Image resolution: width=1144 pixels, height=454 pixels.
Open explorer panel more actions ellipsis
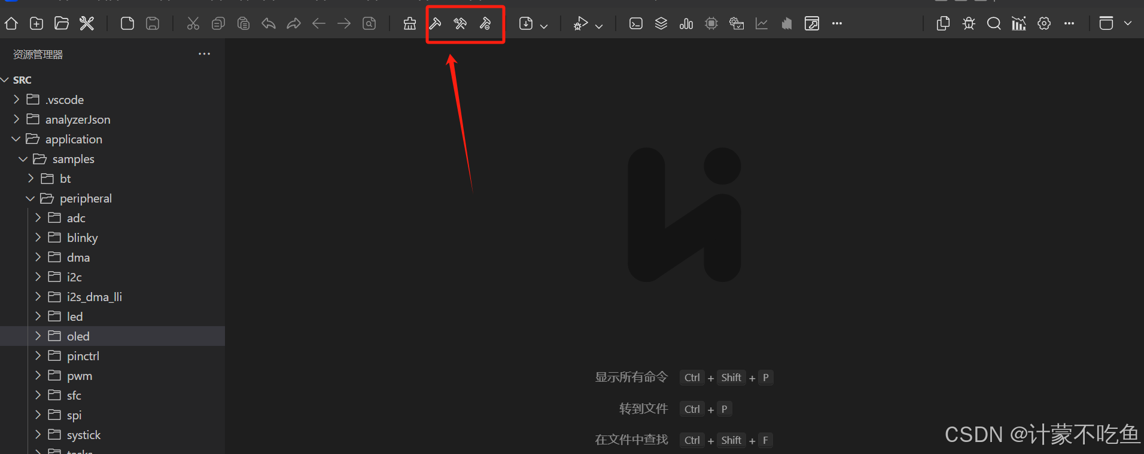pos(205,54)
